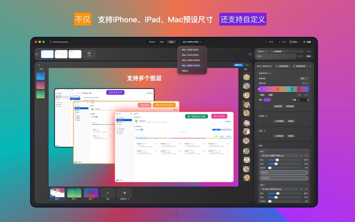Image resolution: width=355 pixels, height=222 pixels.
Task: Click the 导出 export icon in toolbar
Action: tap(293, 42)
